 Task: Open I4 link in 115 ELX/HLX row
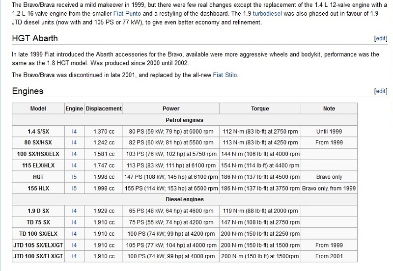[74, 165]
